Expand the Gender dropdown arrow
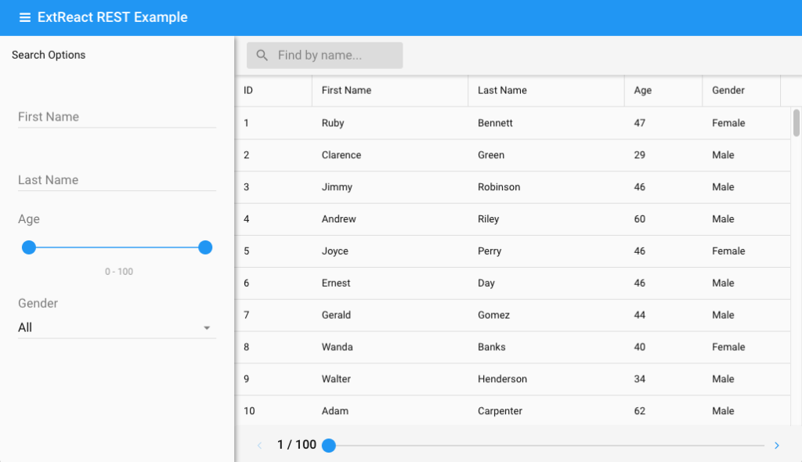 click(x=207, y=328)
